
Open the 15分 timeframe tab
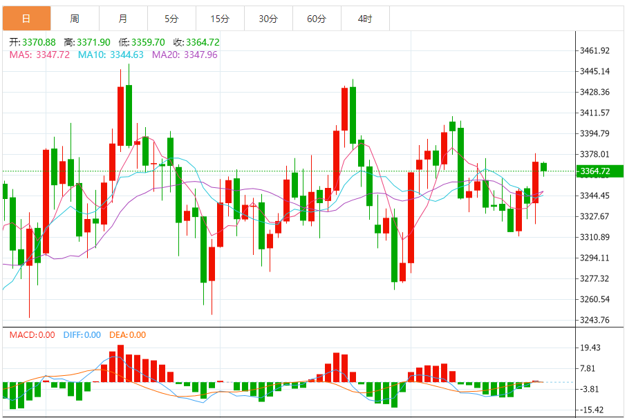[220, 19]
